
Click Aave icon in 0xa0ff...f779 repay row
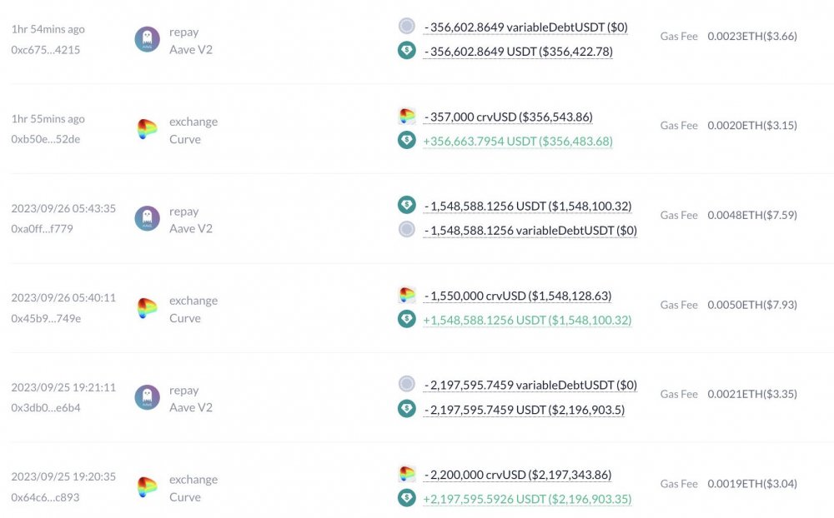tap(148, 218)
